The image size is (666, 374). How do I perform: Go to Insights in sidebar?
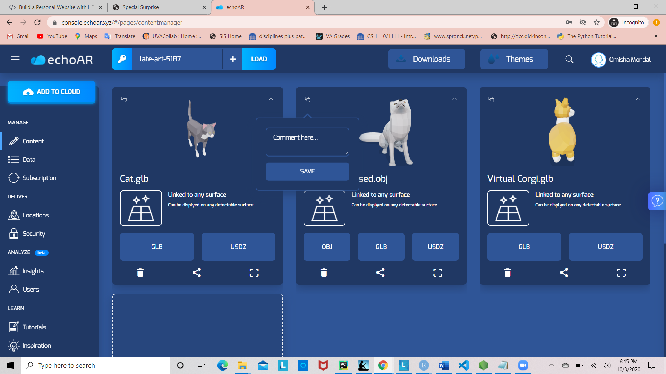pyautogui.click(x=33, y=271)
